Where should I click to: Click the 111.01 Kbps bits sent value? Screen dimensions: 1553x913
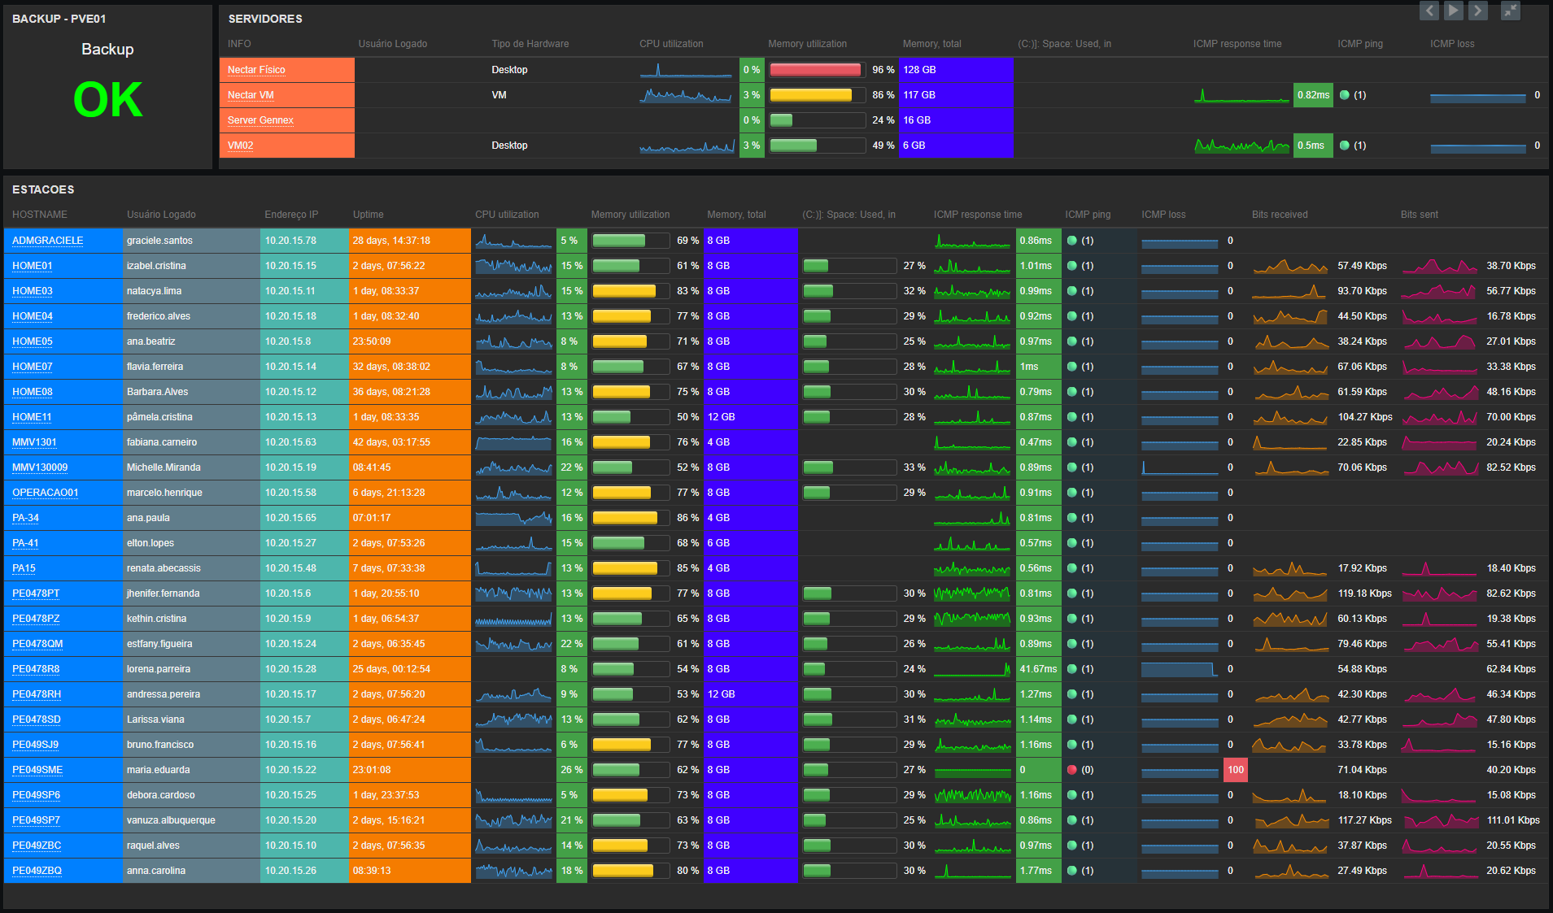[1513, 820]
